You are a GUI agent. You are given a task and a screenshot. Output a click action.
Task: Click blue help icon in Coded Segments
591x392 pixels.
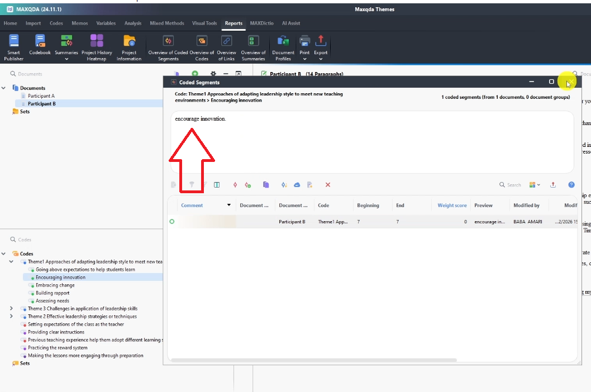(x=571, y=185)
